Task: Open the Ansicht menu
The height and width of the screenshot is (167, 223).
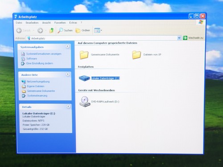Action: 46,23
